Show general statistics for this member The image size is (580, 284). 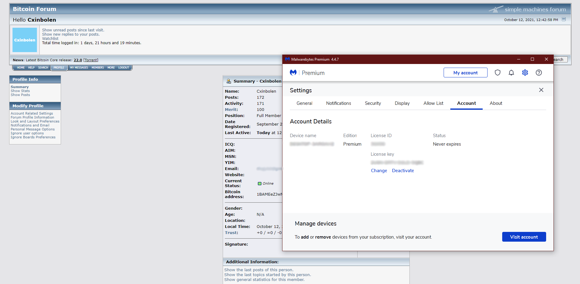[x=264, y=280]
